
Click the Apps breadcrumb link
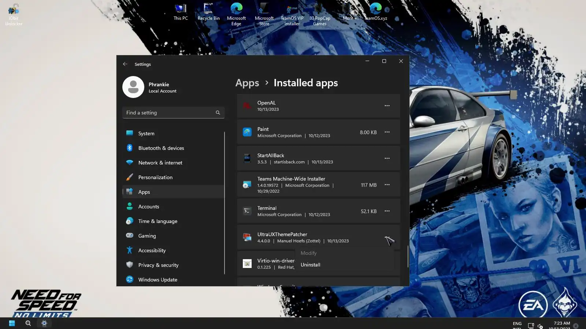tap(247, 83)
